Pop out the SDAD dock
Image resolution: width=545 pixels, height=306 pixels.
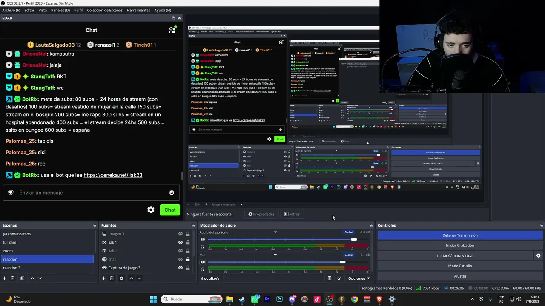(x=173, y=18)
